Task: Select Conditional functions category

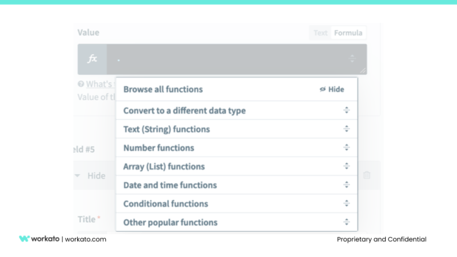Action: [x=166, y=203]
